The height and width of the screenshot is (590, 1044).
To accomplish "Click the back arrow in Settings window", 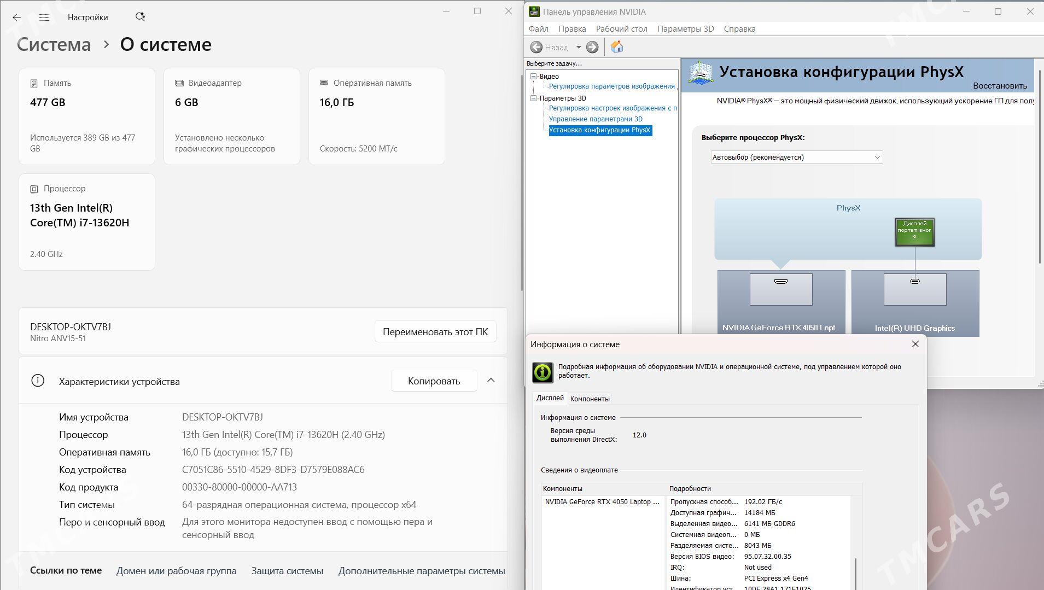I will [x=17, y=17].
